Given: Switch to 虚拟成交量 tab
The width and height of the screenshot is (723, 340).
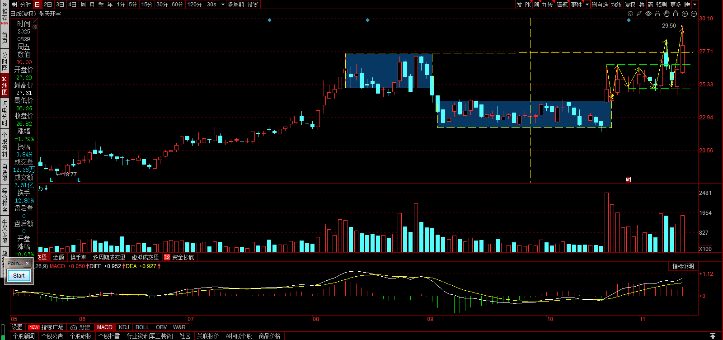Looking at the screenshot, I should pos(146,257).
